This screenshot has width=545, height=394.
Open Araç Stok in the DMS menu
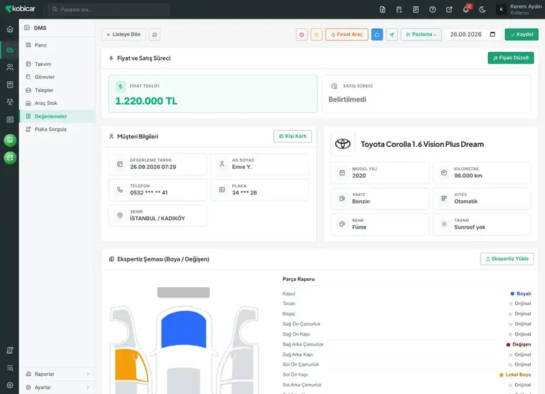(57, 103)
